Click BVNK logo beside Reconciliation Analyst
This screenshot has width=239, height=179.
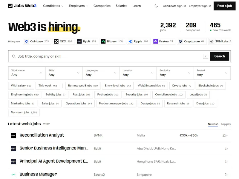13,135
